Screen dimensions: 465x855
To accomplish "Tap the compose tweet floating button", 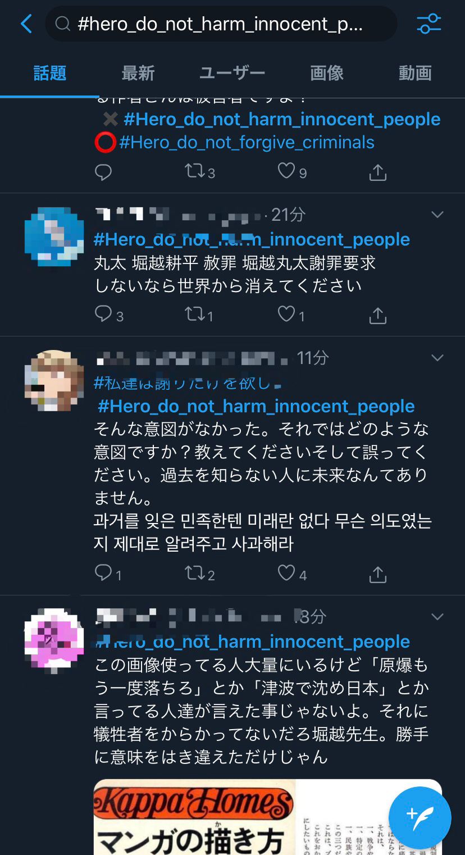I will tap(420, 817).
